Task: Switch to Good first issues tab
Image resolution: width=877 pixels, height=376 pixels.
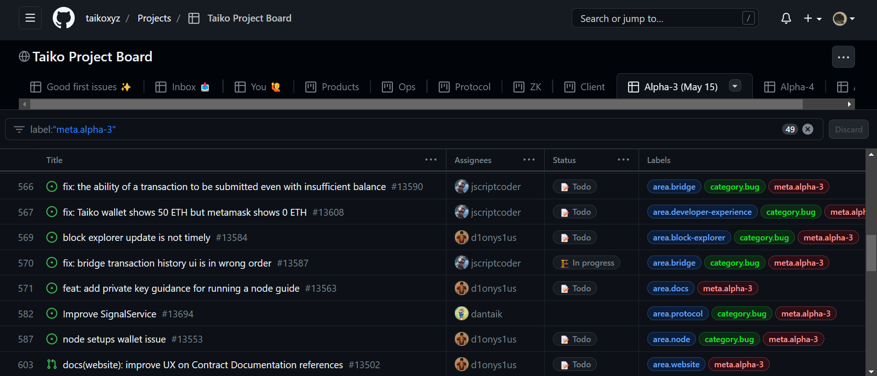Action: (x=81, y=87)
